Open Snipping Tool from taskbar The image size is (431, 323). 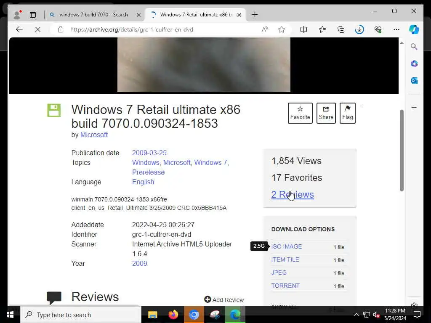tap(215, 315)
